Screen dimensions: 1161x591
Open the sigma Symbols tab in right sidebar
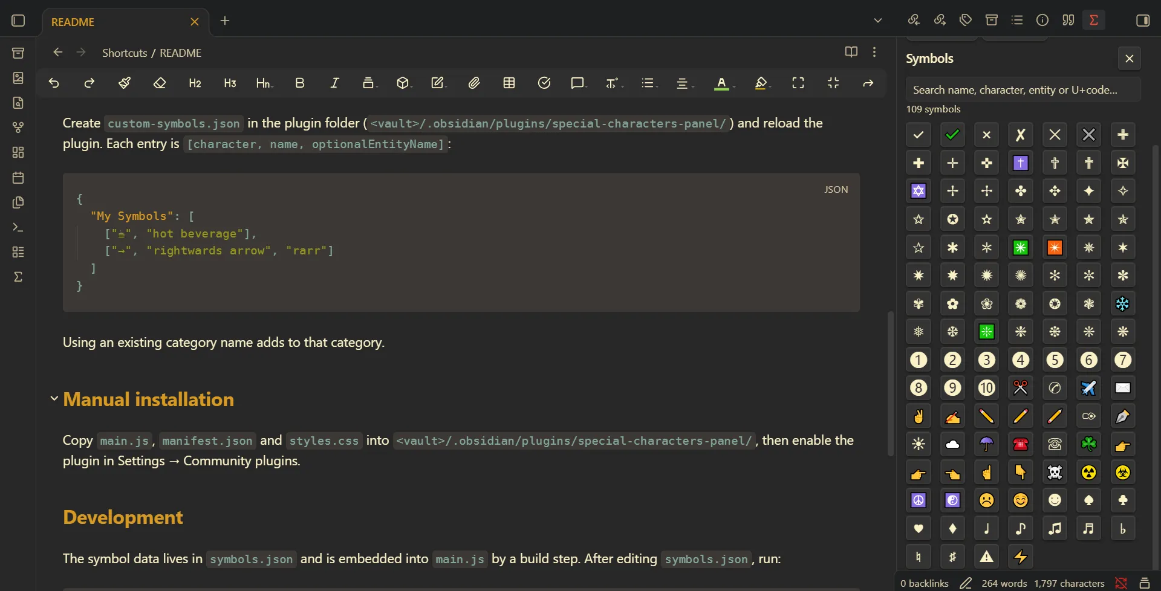[1094, 20]
